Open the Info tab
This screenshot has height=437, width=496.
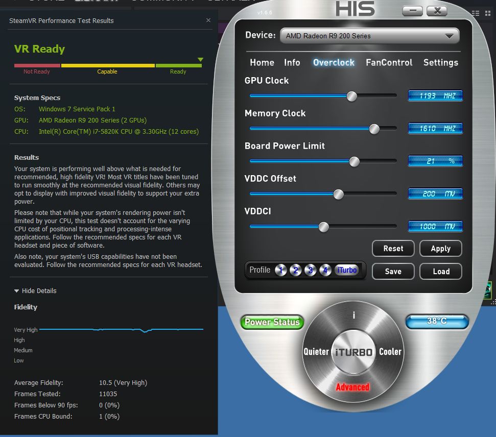(x=292, y=63)
